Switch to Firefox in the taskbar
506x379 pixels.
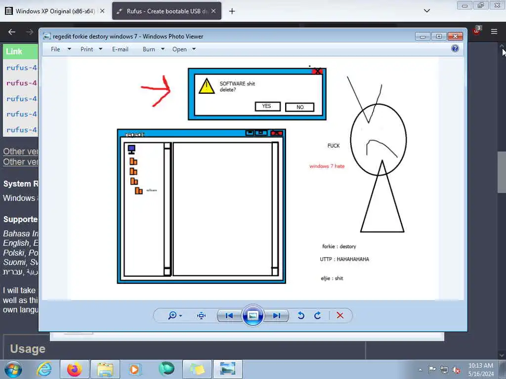pos(75,369)
